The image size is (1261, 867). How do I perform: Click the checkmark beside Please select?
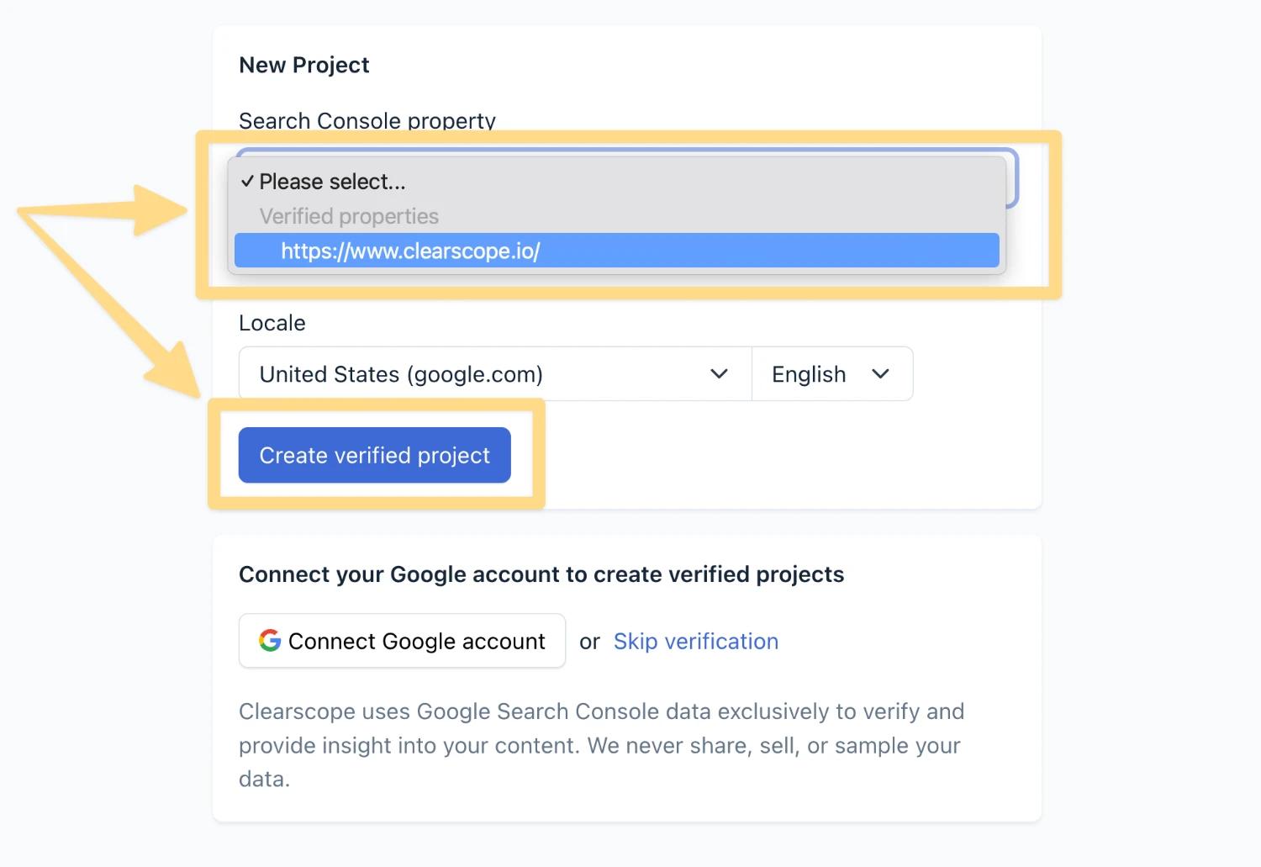point(247,182)
